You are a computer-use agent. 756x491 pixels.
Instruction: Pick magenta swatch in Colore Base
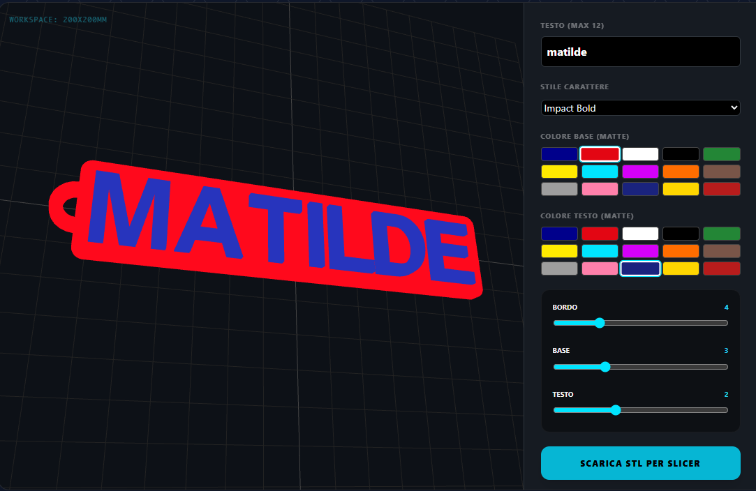[x=640, y=172]
